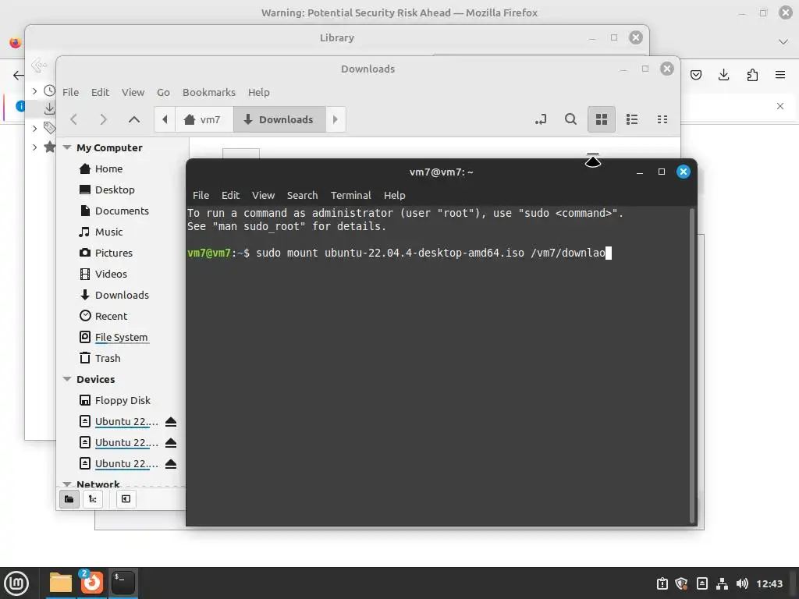Viewport: 799px width, 599px height.
Task: Search files in Downloads window
Action: (x=570, y=119)
